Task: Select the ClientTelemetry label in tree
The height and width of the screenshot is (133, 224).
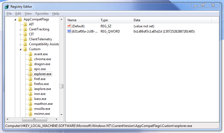Action: pyautogui.click(x=41, y=39)
